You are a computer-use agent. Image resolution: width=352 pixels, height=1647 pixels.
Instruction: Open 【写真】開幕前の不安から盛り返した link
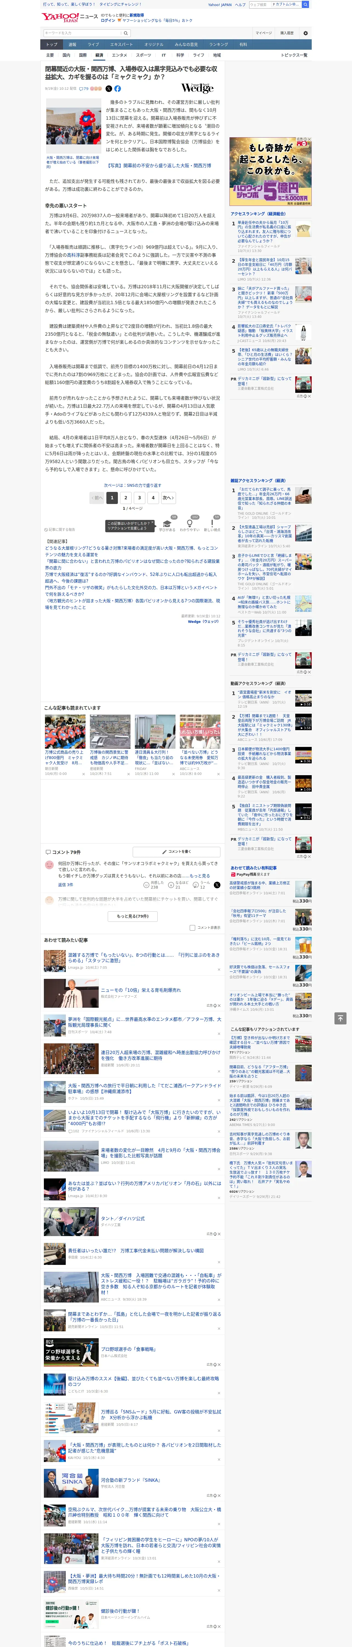[x=158, y=166]
